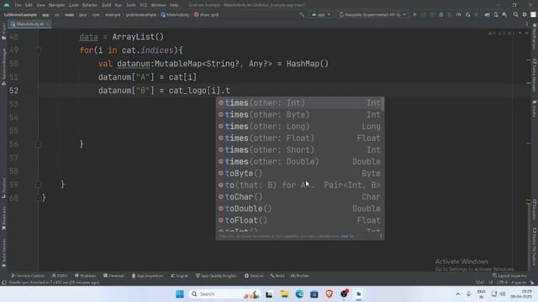This screenshot has height=302, width=538.
Task: Click Apply Changes and Restart Activity icon
Action: pyautogui.click(x=424, y=15)
